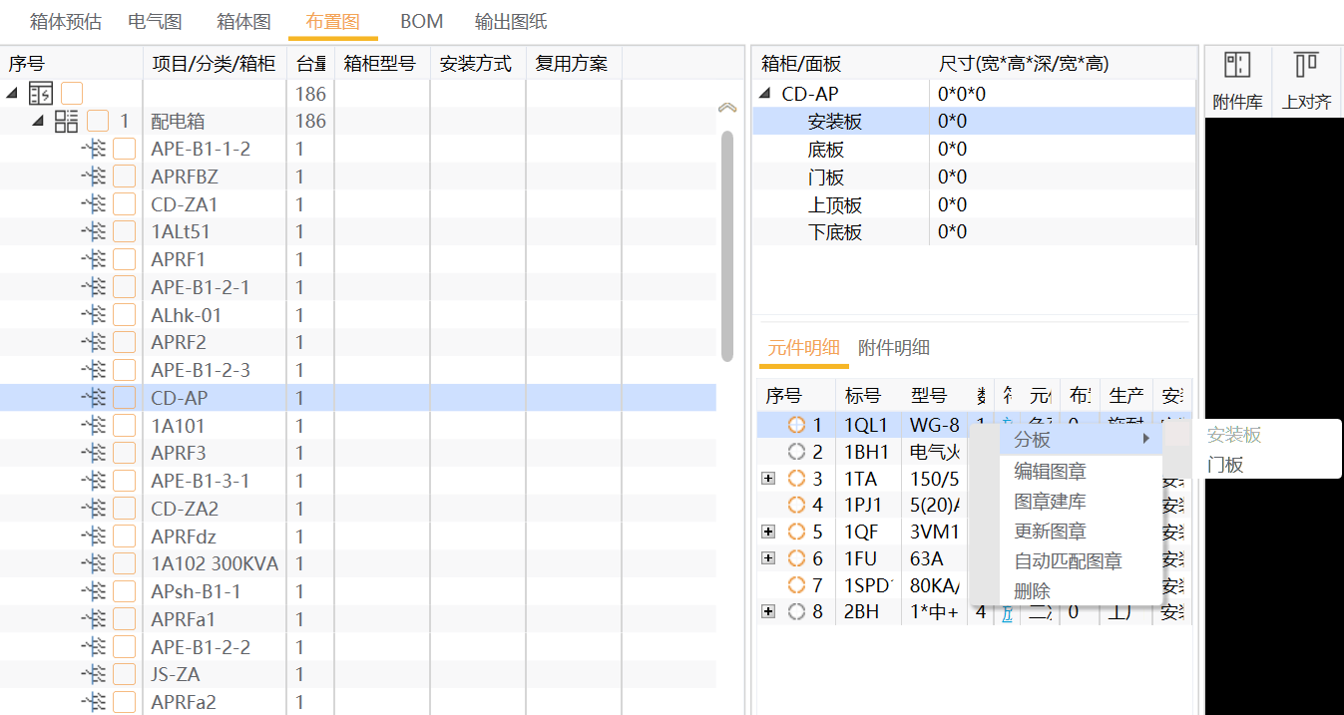Screen dimensions: 1344x715
Task: Click the tree icon beside APE-B1-1-2
Action: tap(94, 149)
